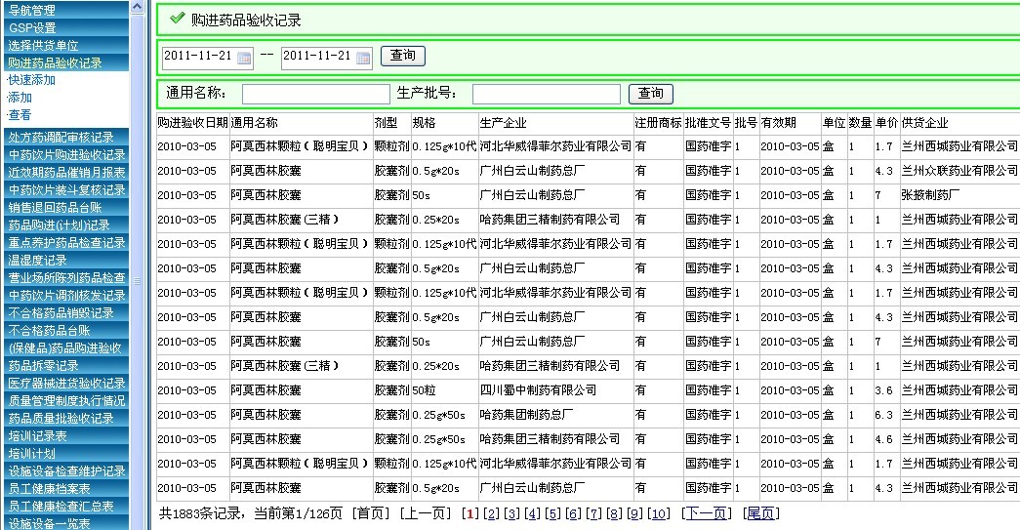Screen dimensions: 1020x530
Task: Go to page 5 of records
Action: pyautogui.click(x=552, y=513)
